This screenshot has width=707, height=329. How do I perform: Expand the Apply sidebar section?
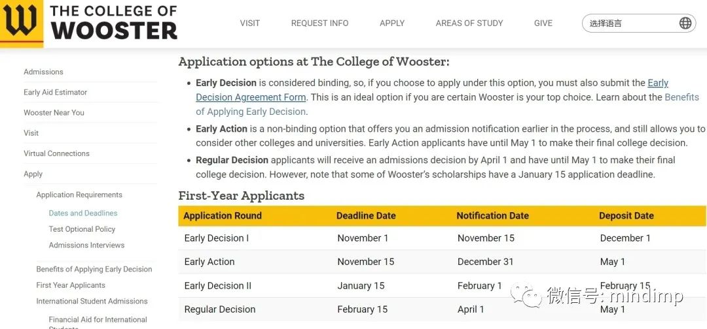click(33, 174)
